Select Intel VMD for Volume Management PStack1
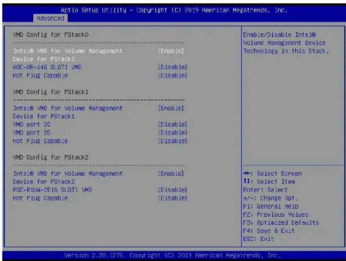The width and height of the screenshot is (346, 261). [68, 112]
